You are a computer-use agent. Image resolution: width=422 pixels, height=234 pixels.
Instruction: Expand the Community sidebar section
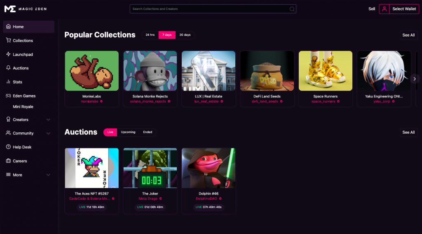click(x=48, y=133)
